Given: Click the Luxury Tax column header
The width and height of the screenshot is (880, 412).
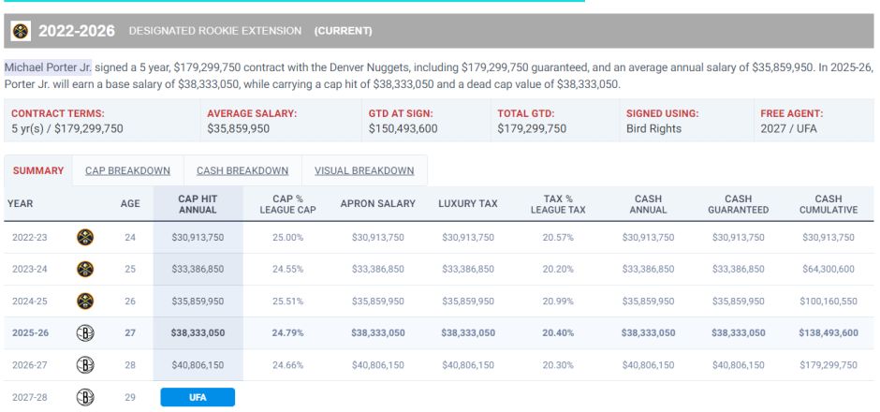Looking at the screenshot, I should point(468,204).
